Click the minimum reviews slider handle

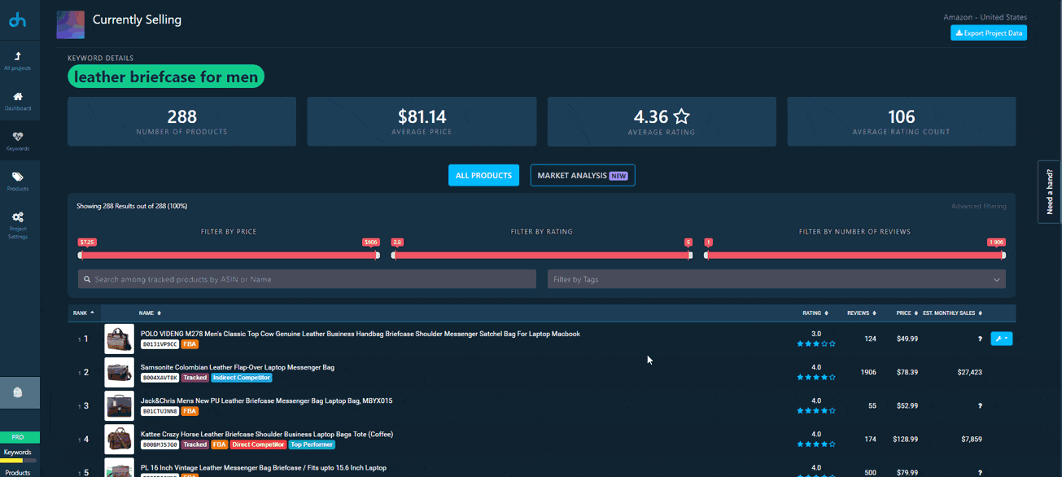pyautogui.click(x=706, y=256)
